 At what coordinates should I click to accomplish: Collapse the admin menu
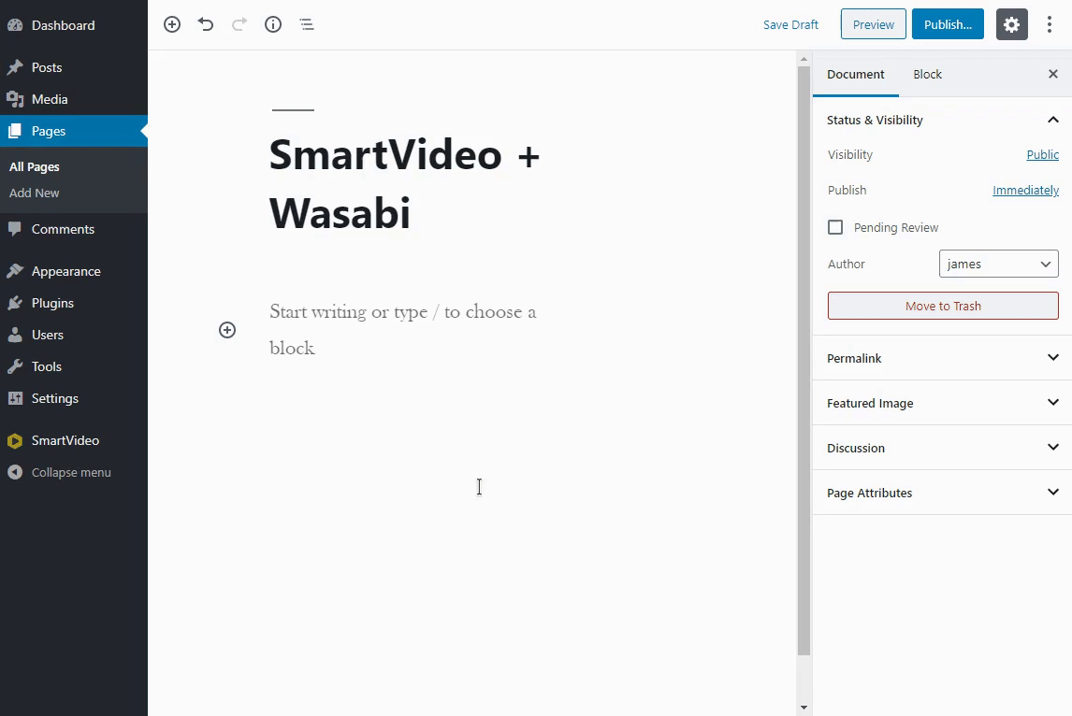click(x=74, y=472)
